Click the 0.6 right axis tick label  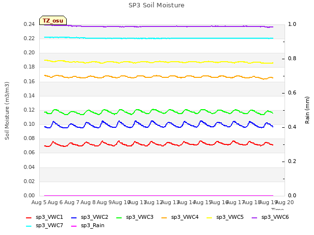292,93
